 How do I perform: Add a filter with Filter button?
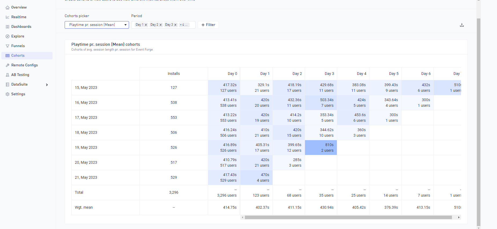(208, 25)
